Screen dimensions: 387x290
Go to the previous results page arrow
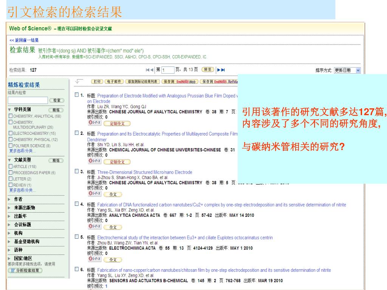[x=153, y=70]
